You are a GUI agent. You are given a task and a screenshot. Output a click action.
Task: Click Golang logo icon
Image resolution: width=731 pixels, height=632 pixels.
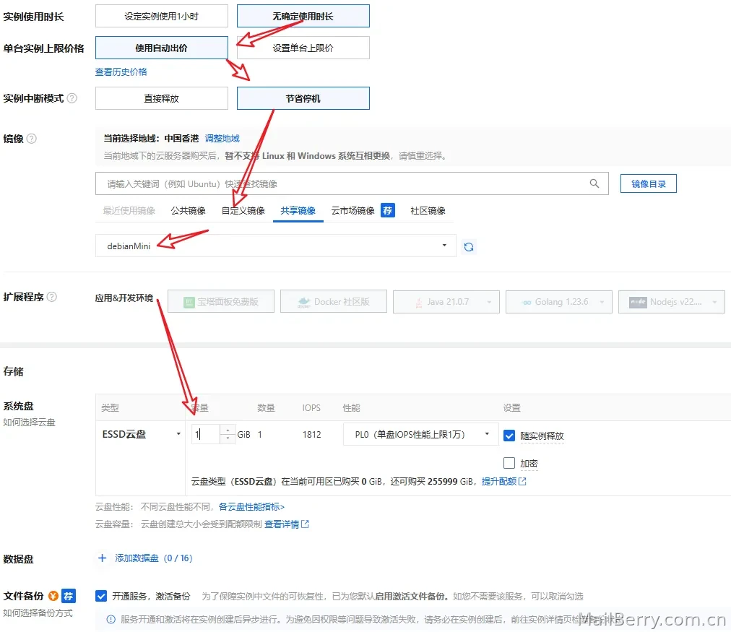tap(527, 302)
